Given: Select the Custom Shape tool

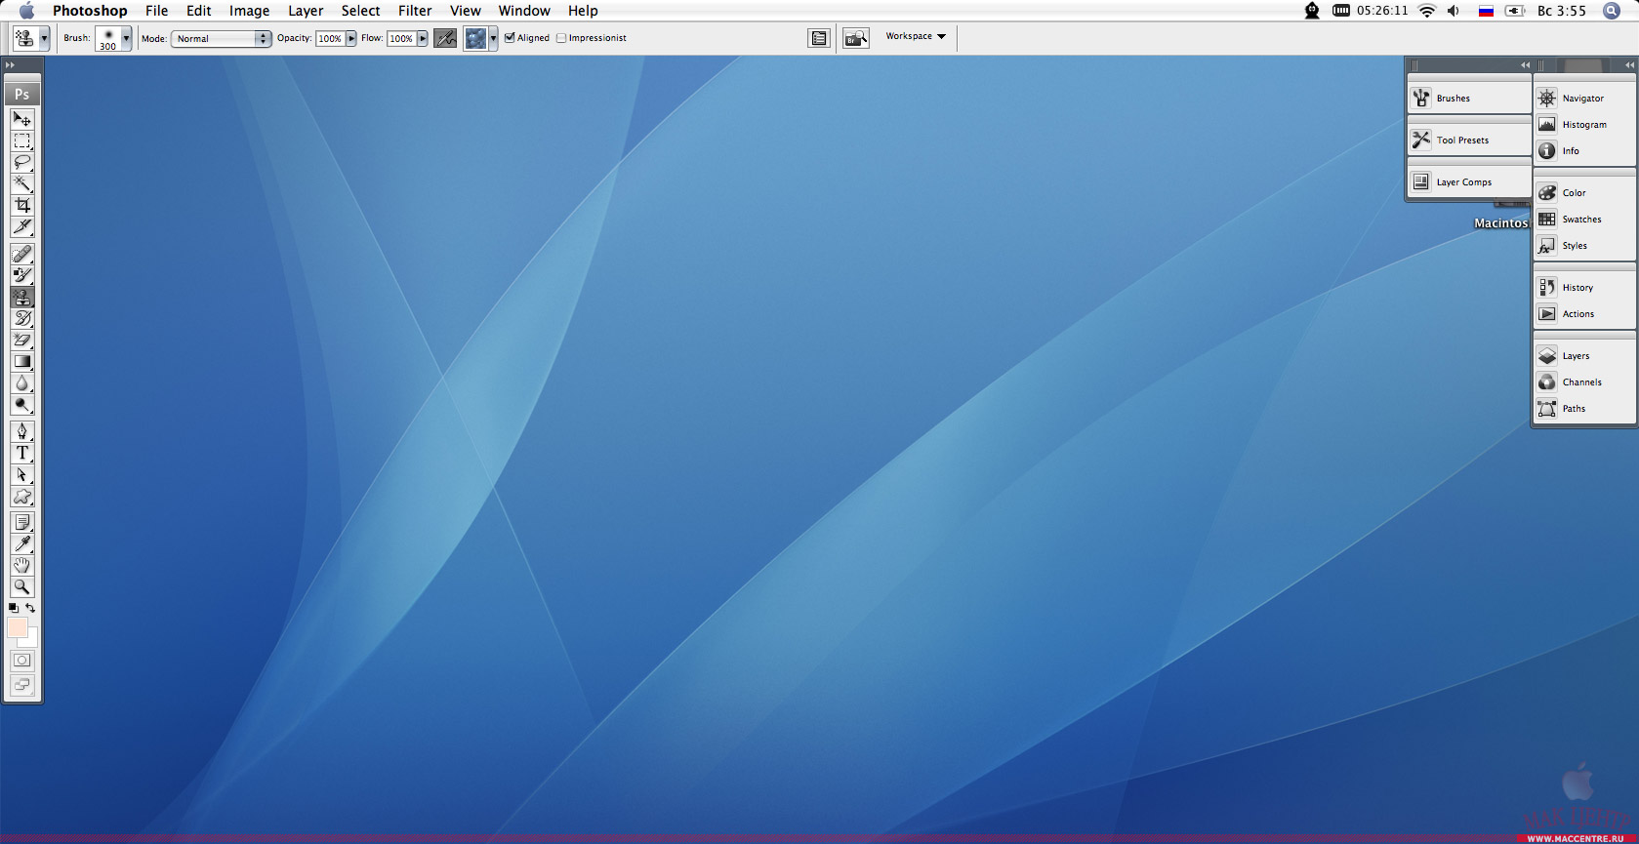Looking at the screenshot, I should (21, 496).
